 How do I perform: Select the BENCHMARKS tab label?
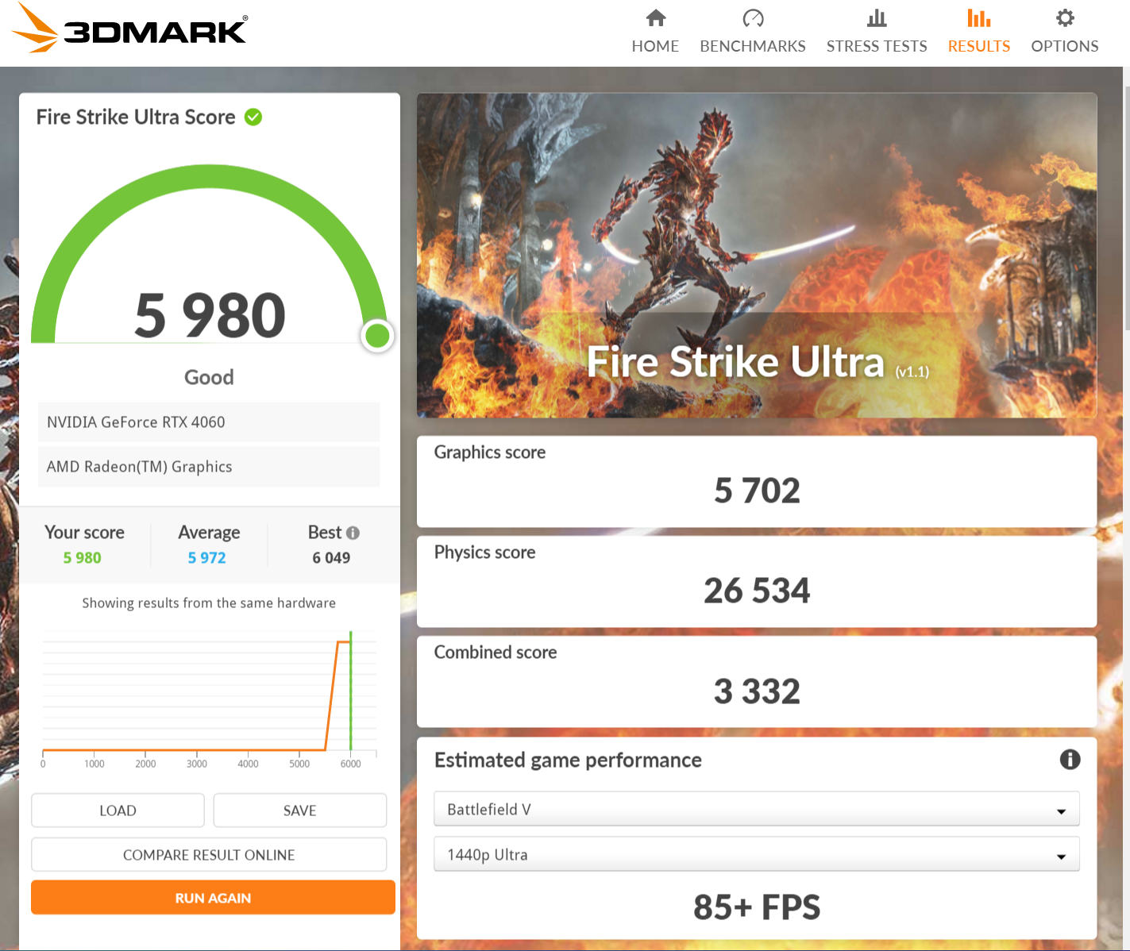click(752, 46)
